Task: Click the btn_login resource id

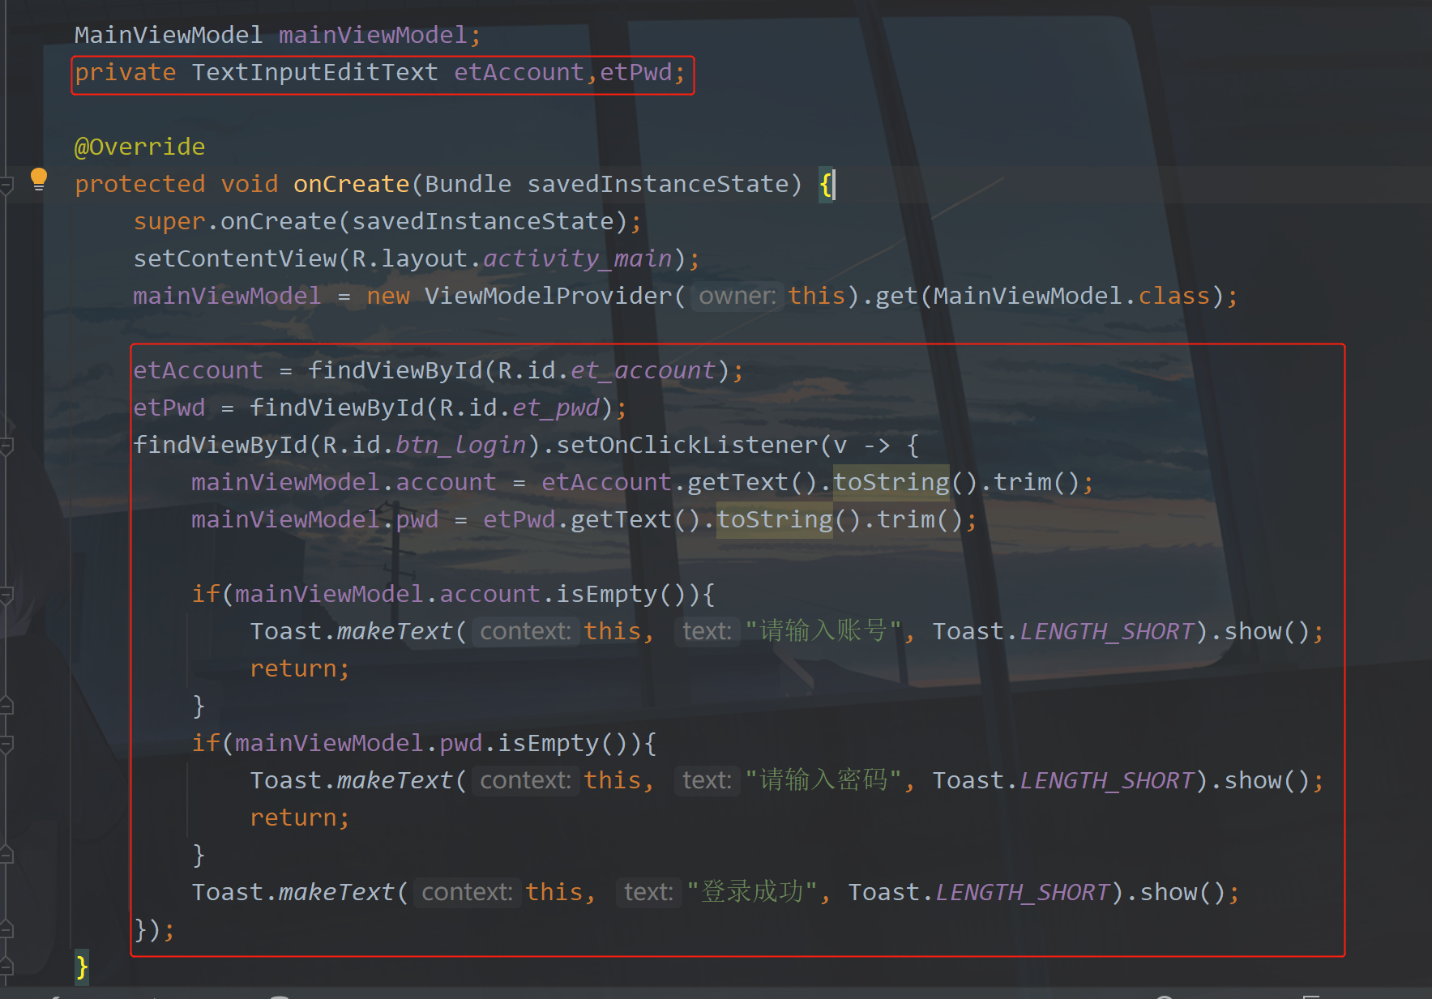Action: (x=461, y=445)
